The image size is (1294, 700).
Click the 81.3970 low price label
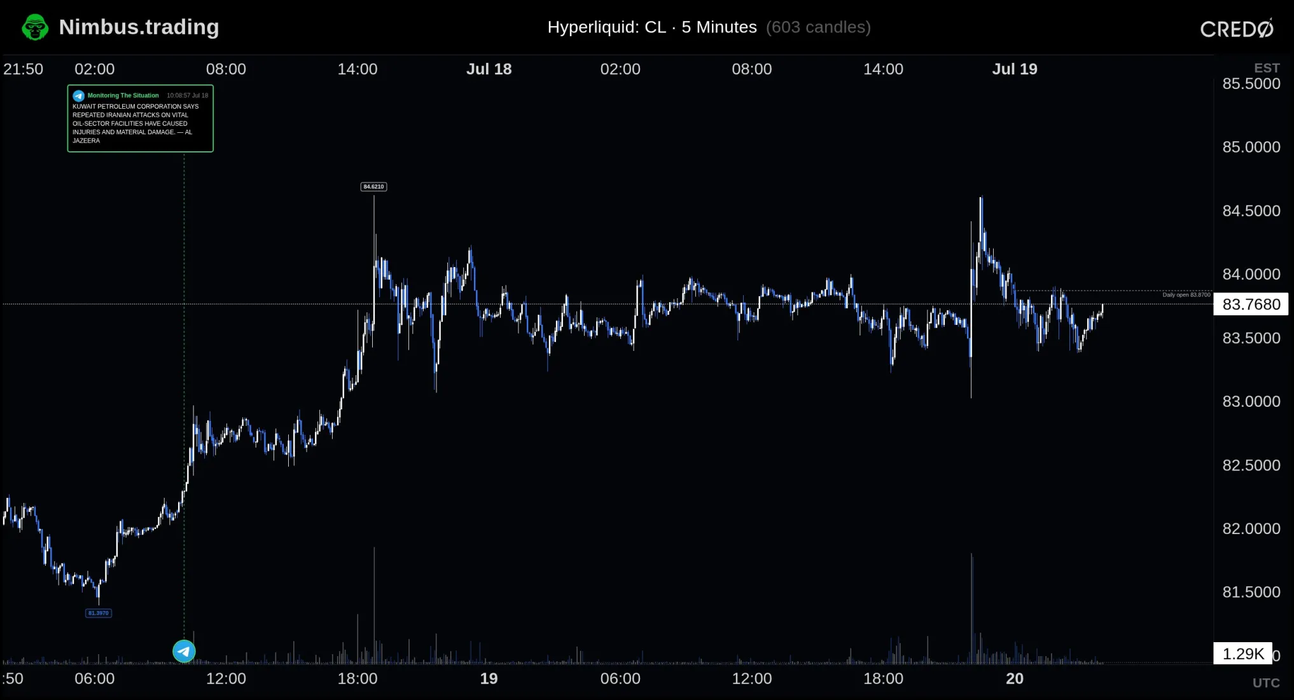point(99,613)
